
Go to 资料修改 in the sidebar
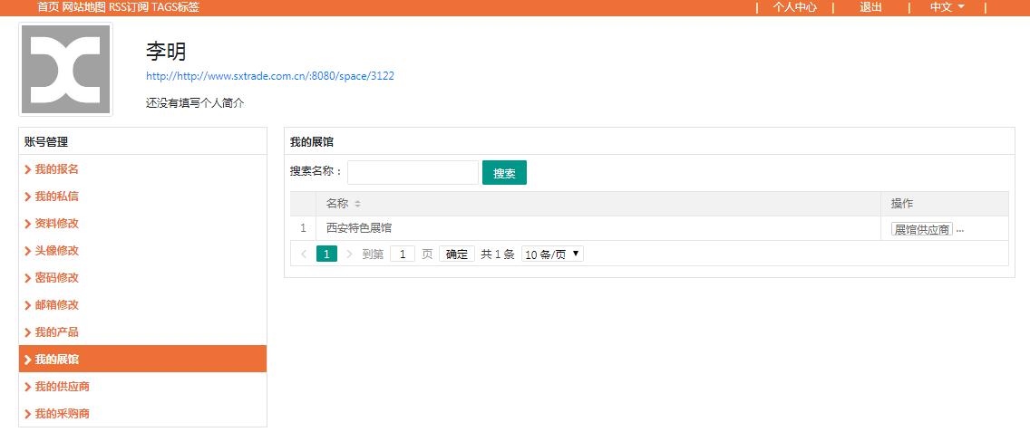click(x=56, y=224)
